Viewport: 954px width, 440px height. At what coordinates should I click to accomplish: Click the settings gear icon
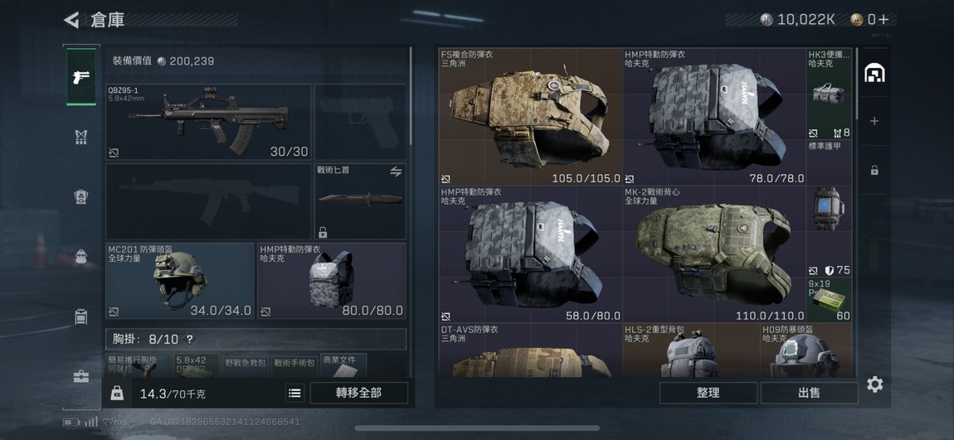(875, 384)
